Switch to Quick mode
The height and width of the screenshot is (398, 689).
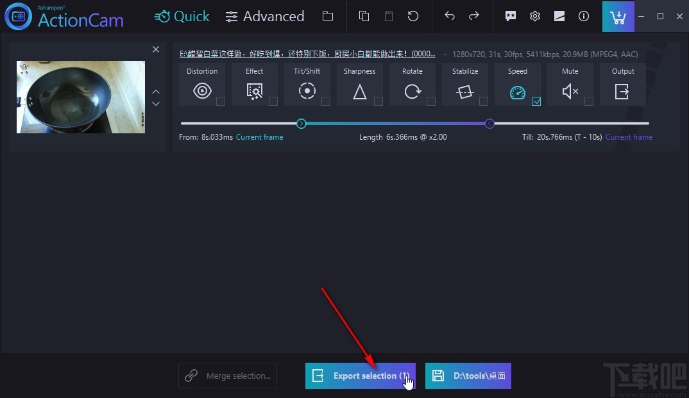pyautogui.click(x=182, y=16)
